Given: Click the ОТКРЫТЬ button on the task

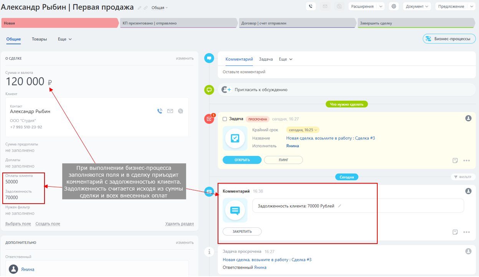Looking at the screenshot, I should tap(242, 160).
